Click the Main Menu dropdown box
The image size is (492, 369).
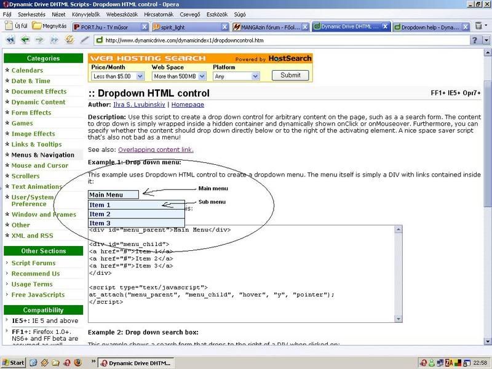click(113, 194)
